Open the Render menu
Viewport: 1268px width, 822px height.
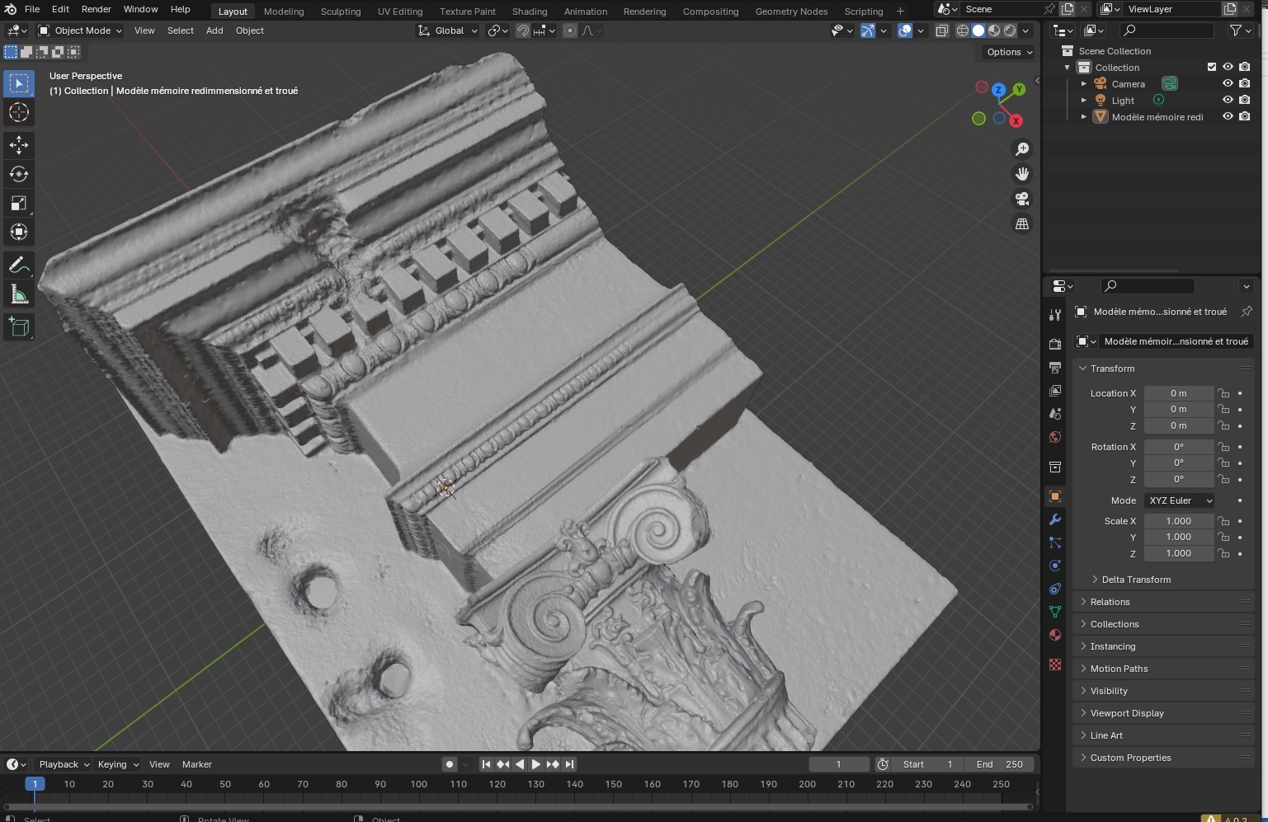click(x=96, y=9)
